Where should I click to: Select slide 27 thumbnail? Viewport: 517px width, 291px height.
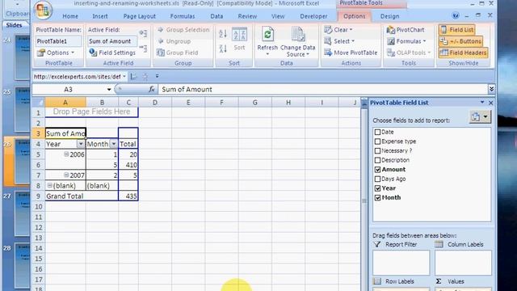pyautogui.click(x=23, y=214)
